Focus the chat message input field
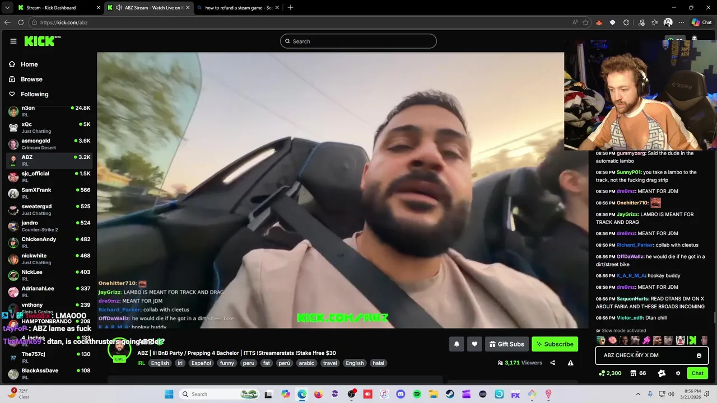 pos(651,355)
